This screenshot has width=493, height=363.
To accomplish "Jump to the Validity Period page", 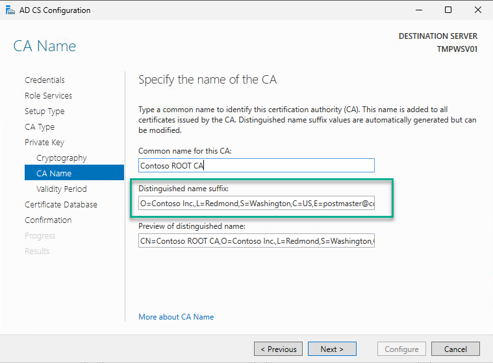I will (x=61, y=189).
